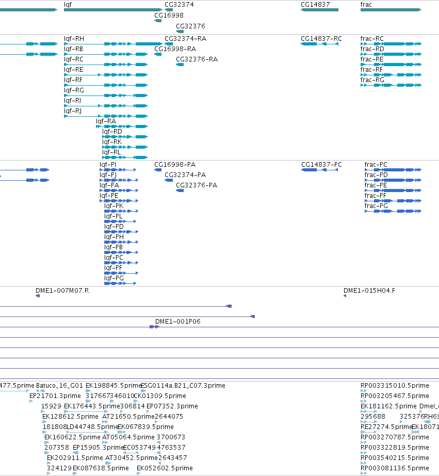The height and width of the screenshot is (476, 439).
Task: Click the ESG0114a.B21_C07.3prime EST label
Action: [x=183, y=386]
